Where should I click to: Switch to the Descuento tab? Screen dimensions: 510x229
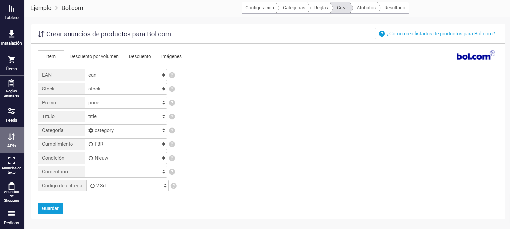[x=140, y=56]
